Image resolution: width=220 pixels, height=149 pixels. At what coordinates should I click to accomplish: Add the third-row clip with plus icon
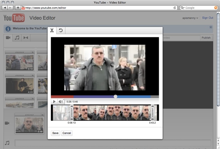(32, 99)
